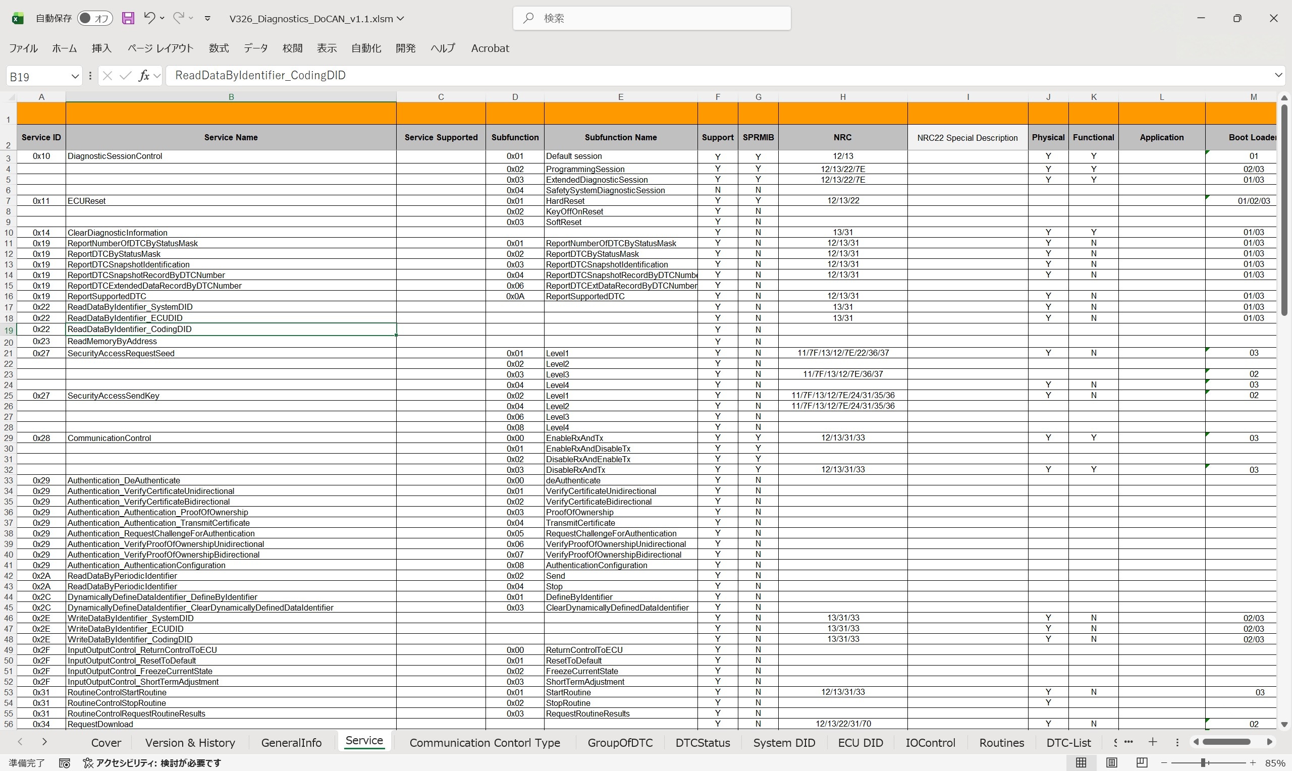1292x771 pixels.
Task: Click the Insert Function fx icon
Action: click(144, 76)
